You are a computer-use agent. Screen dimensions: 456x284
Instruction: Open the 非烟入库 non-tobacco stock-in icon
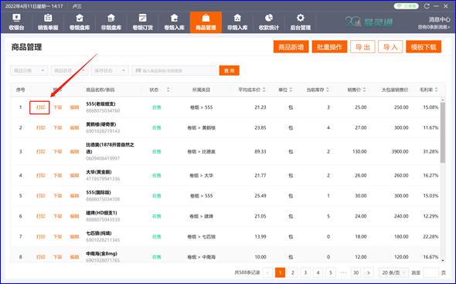pos(237,22)
